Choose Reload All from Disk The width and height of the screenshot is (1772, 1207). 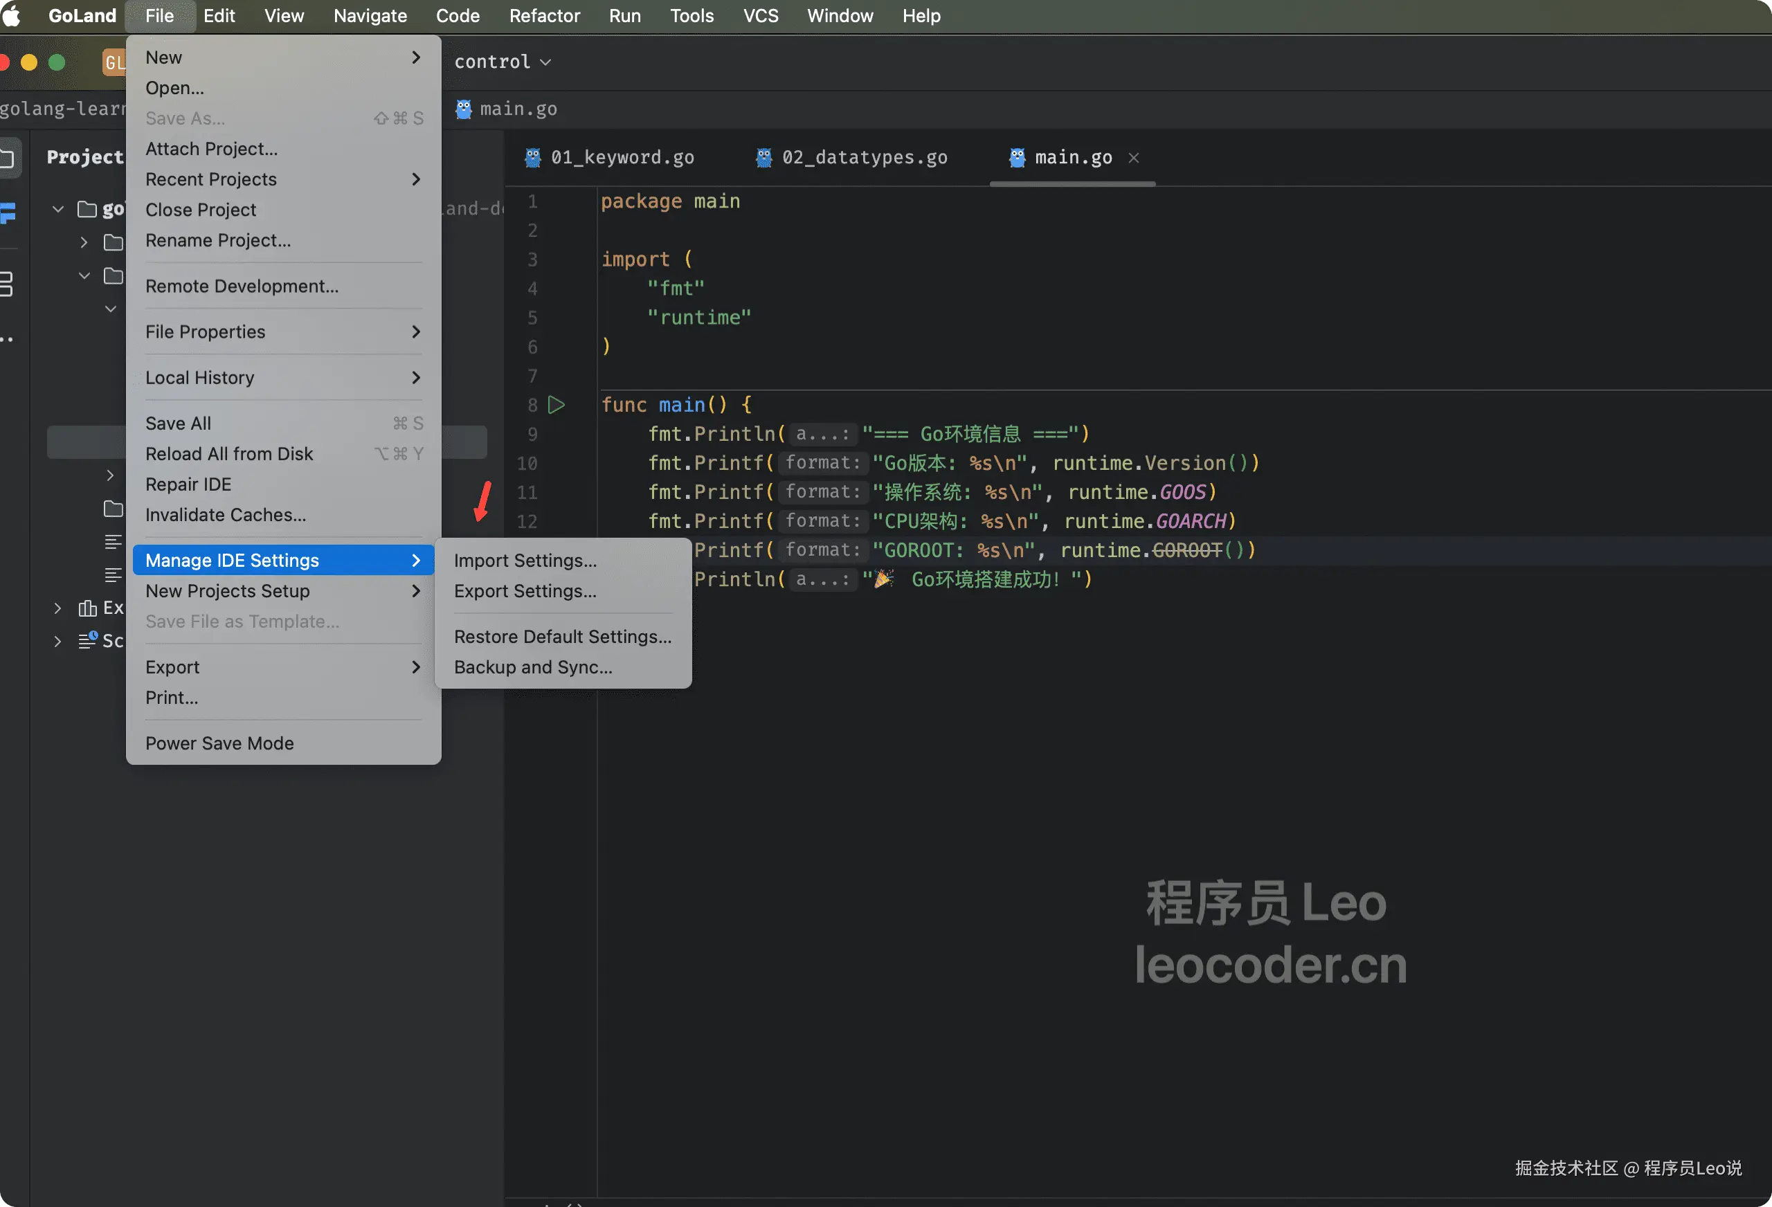pos(283,454)
